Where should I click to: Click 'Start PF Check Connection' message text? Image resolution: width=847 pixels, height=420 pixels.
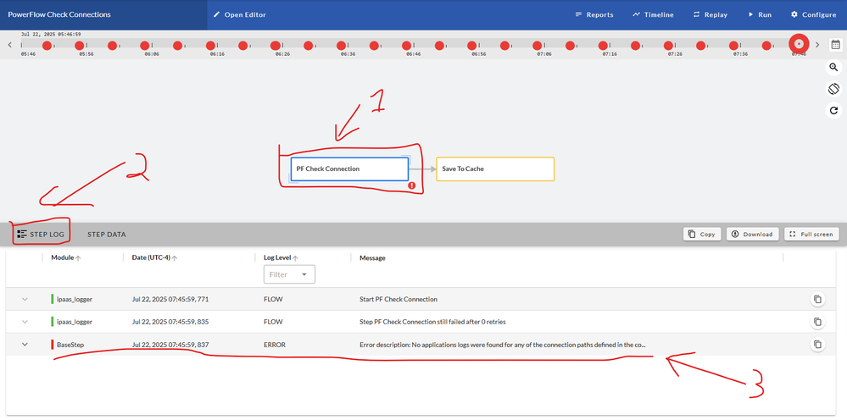click(x=398, y=299)
